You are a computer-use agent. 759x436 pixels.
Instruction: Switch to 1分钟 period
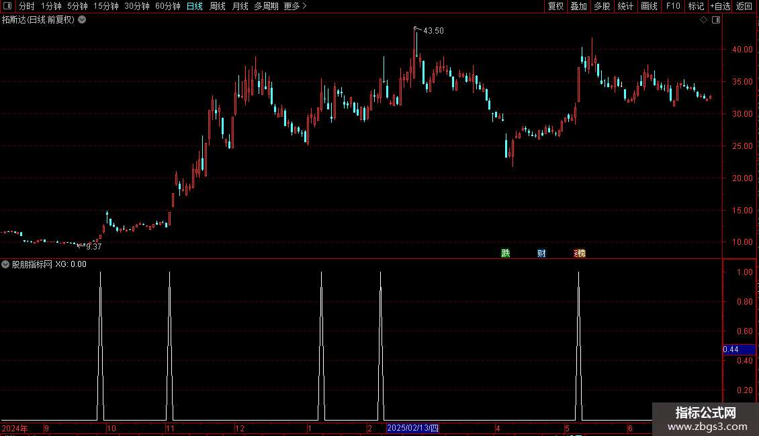pyautogui.click(x=51, y=6)
